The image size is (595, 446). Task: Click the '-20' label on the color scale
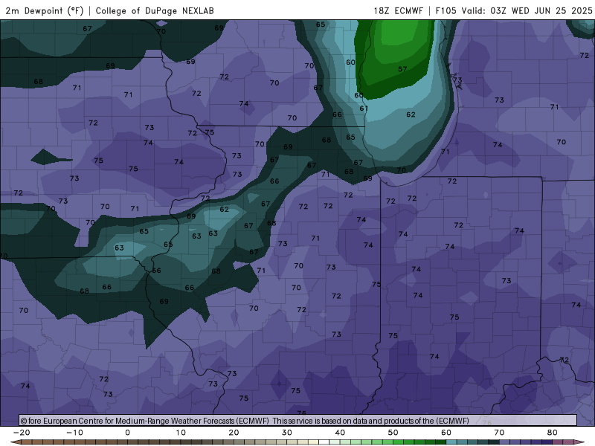[x=22, y=433]
